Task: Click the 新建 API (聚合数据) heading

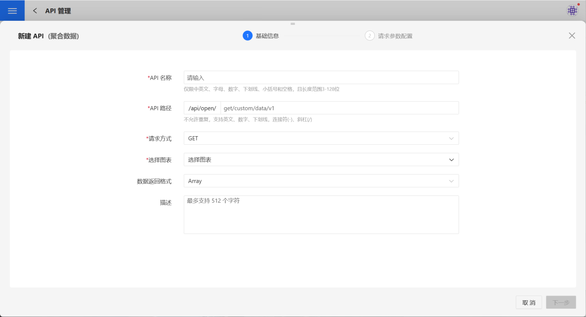Action: (x=48, y=36)
